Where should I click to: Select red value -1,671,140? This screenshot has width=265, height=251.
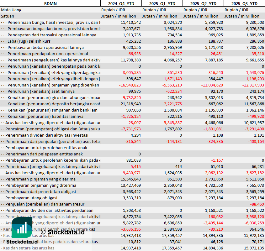click(172, 79)
